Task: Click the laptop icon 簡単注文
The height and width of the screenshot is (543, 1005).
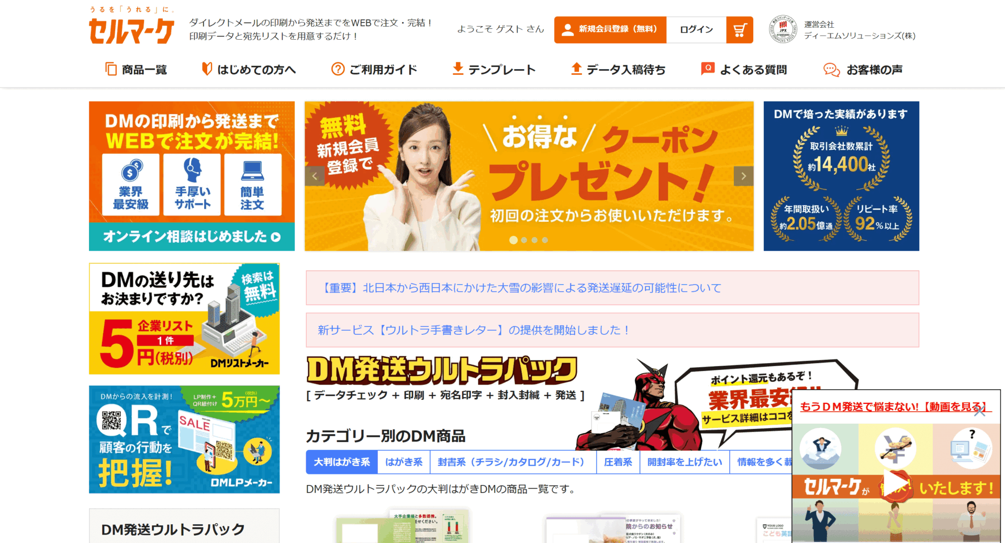Action: coord(252,171)
